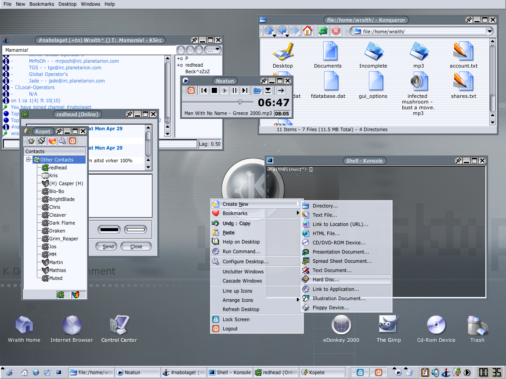The width and height of the screenshot is (506, 379).
Task: Click Send in the redhead chat window
Action: click(106, 246)
